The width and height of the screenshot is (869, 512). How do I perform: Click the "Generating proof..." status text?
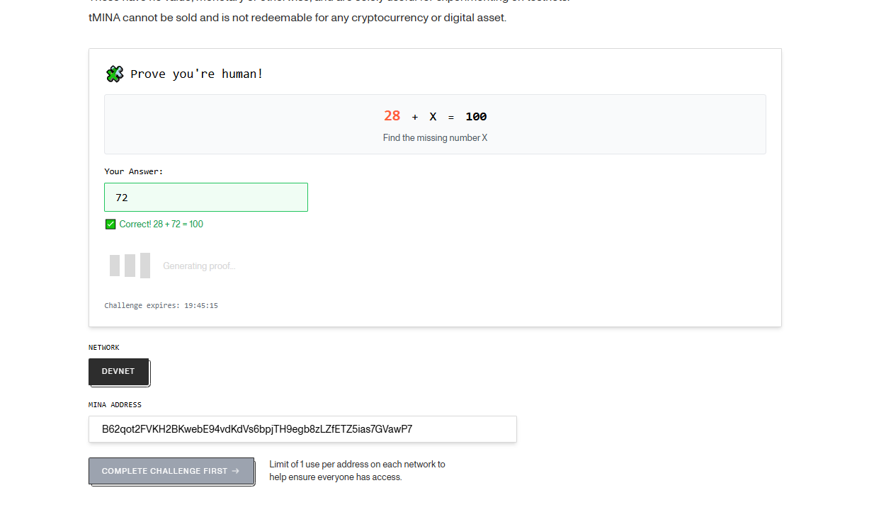click(199, 266)
